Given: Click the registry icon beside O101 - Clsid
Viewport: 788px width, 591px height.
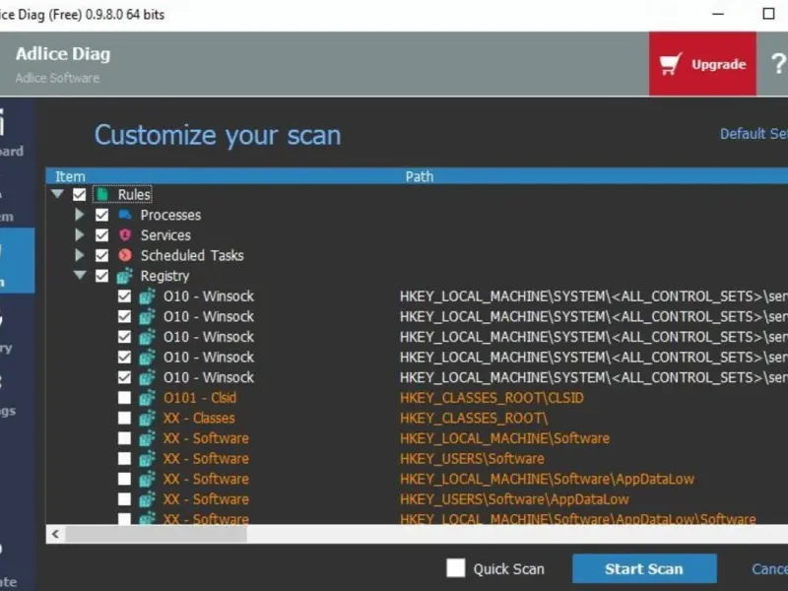Looking at the screenshot, I should point(147,398).
